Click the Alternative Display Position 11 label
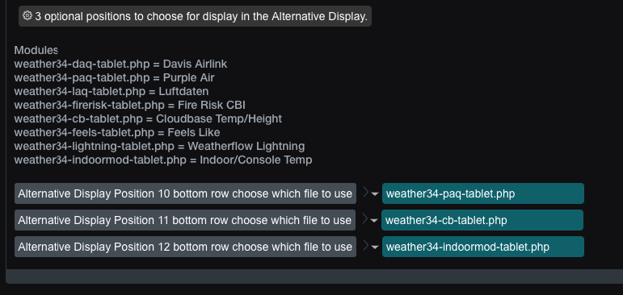The height and width of the screenshot is (295, 623). (x=185, y=220)
